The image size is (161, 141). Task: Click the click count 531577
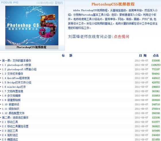[156, 122]
